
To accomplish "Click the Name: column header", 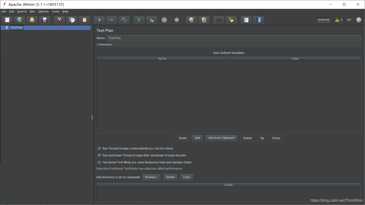I will pyautogui.click(x=163, y=59).
